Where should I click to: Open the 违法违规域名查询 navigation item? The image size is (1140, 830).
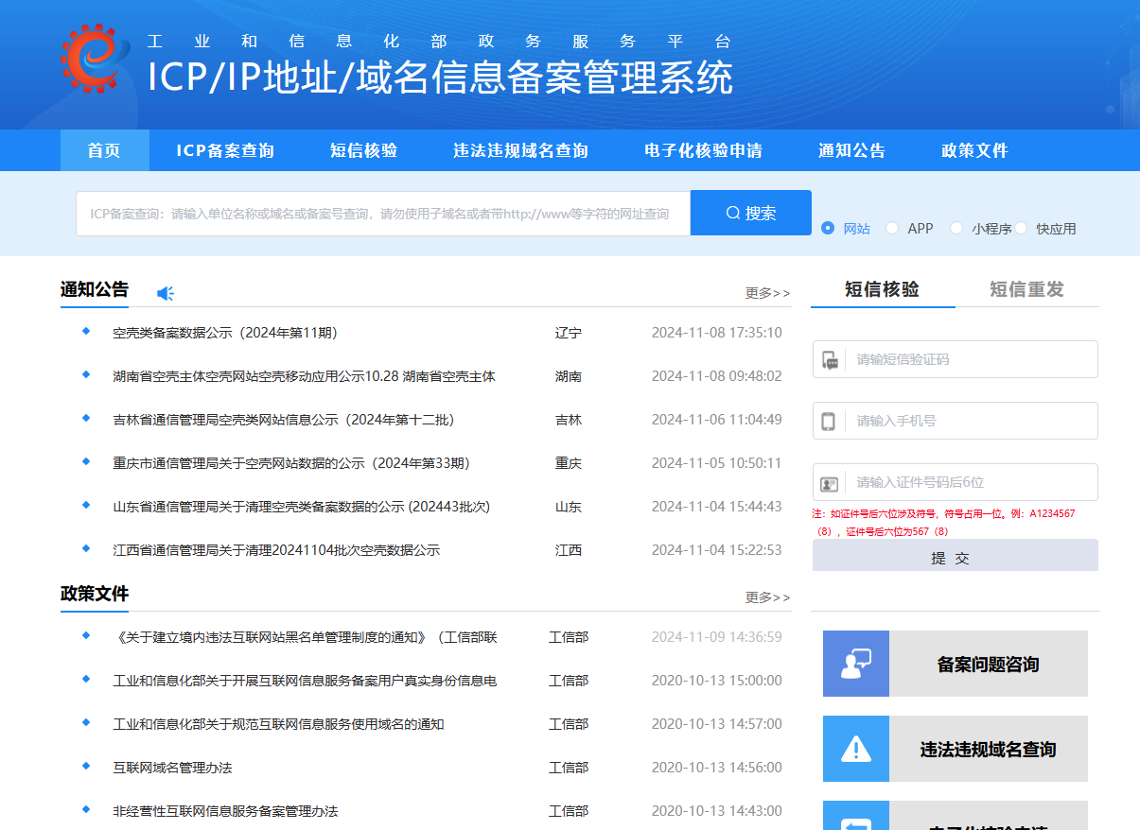[x=520, y=150]
